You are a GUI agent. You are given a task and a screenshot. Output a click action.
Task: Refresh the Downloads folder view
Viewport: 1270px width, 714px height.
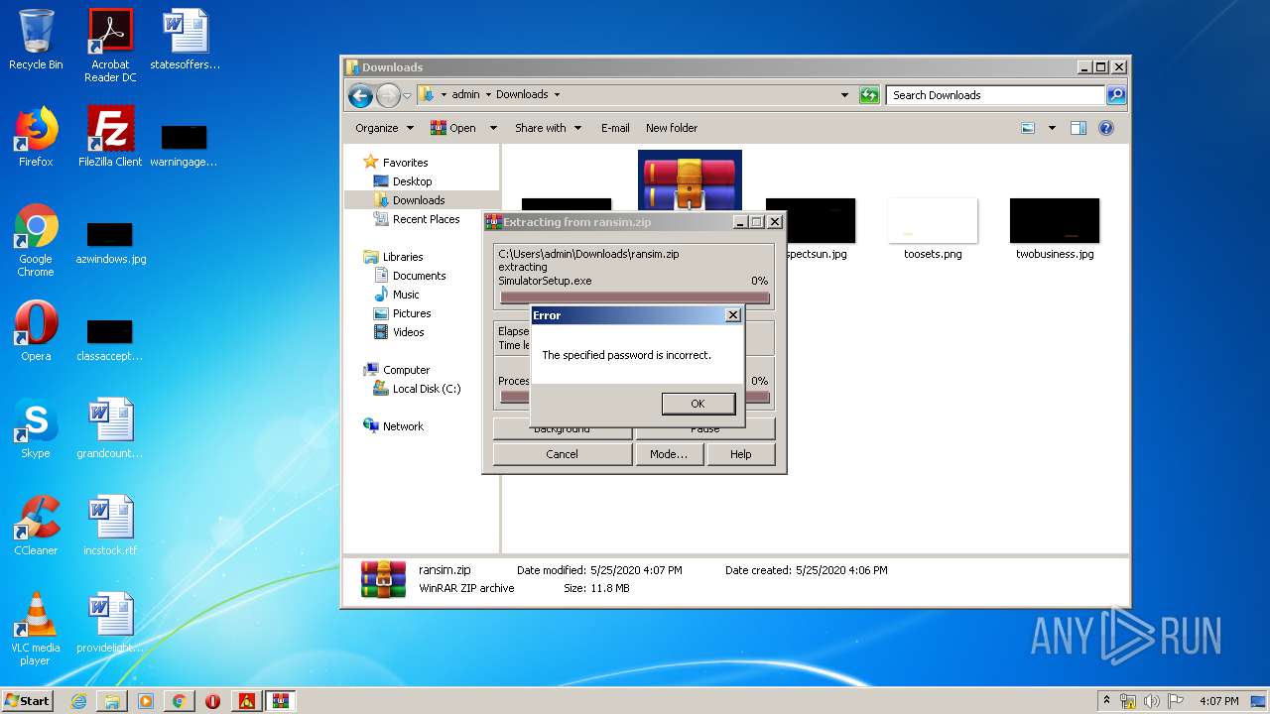coord(869,95)
